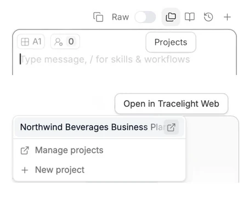Open the book library icon
Viewport: 249px width, 206px height.
[x=190, y=17]
